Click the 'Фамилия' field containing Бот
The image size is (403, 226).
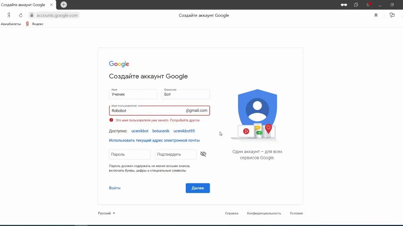tap(186, 94)
